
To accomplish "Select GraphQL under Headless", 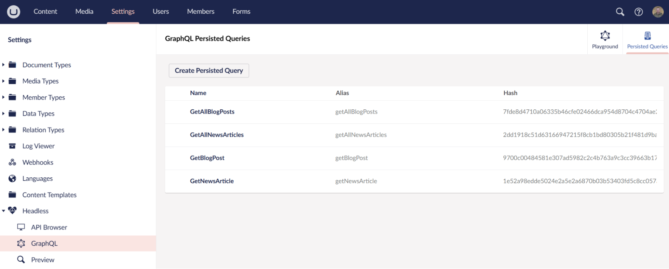I will [x=45, y=243].
